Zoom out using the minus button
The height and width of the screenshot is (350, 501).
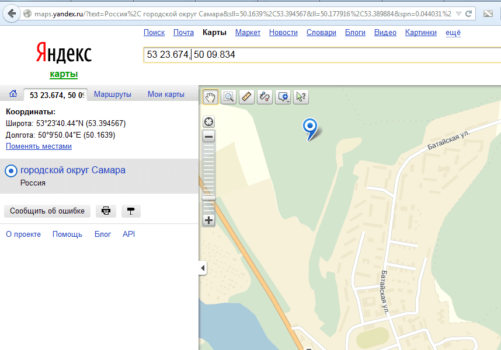[208, 137]
